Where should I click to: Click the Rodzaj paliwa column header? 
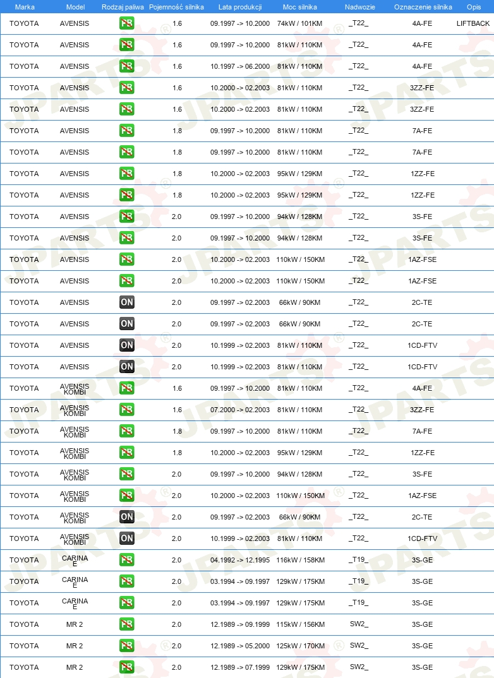[123, 7]
